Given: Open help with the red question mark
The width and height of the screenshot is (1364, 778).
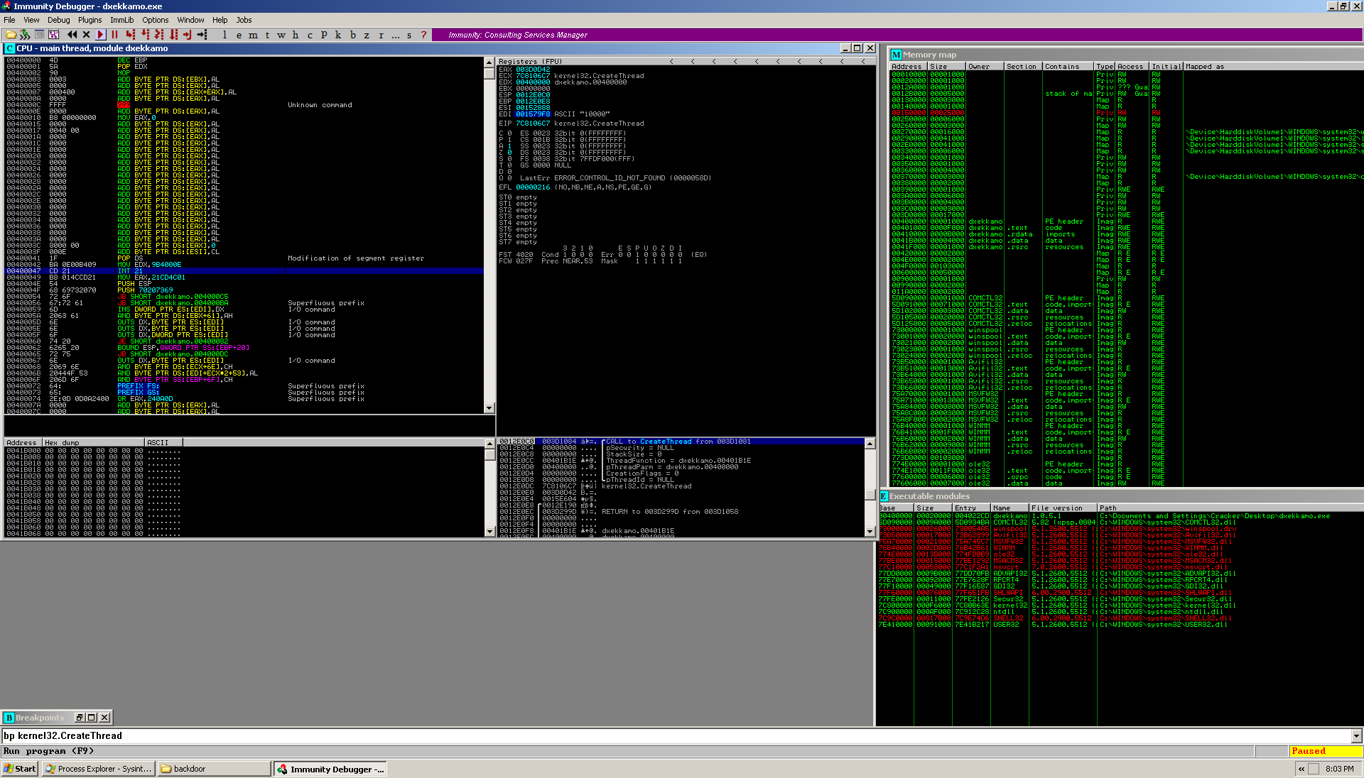Looking at the screenshot, I should point(424,34).
